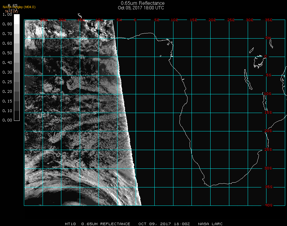Click the 1.00 color bar value
The image size is (287, 226).
click(x=7, y=14)
